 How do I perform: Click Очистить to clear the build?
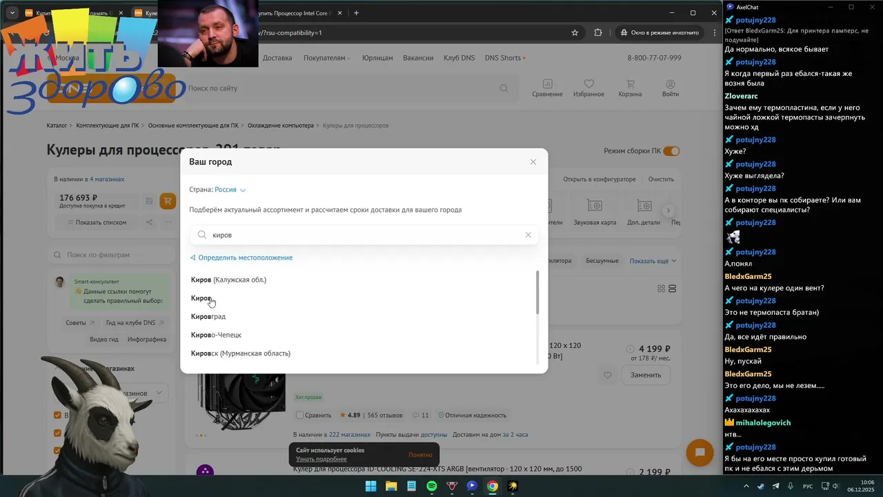[661, 179]
